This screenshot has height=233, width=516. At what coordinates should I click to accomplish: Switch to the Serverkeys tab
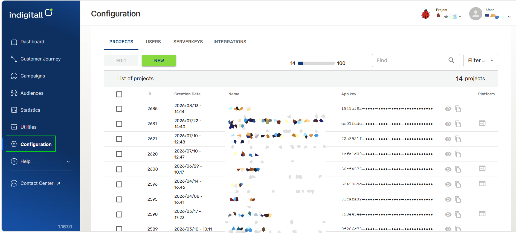pyautogui.click(x=188, y=42)
